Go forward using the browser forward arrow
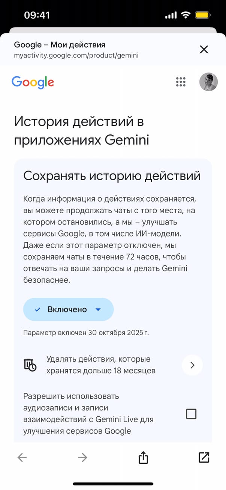 click(x=82, y=457)
